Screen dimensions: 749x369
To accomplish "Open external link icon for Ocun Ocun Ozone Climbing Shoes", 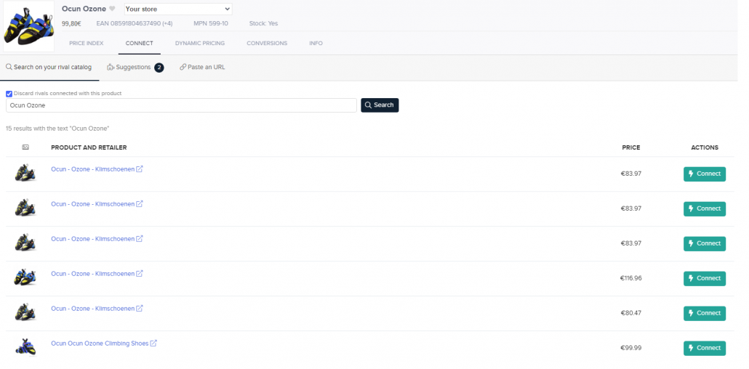I will point(153,344).
